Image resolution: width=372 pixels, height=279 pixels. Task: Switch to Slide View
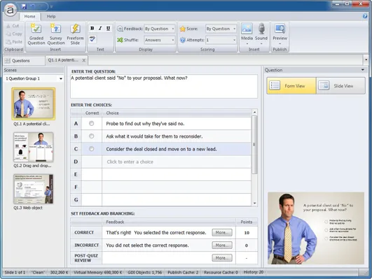click(340, 85)
